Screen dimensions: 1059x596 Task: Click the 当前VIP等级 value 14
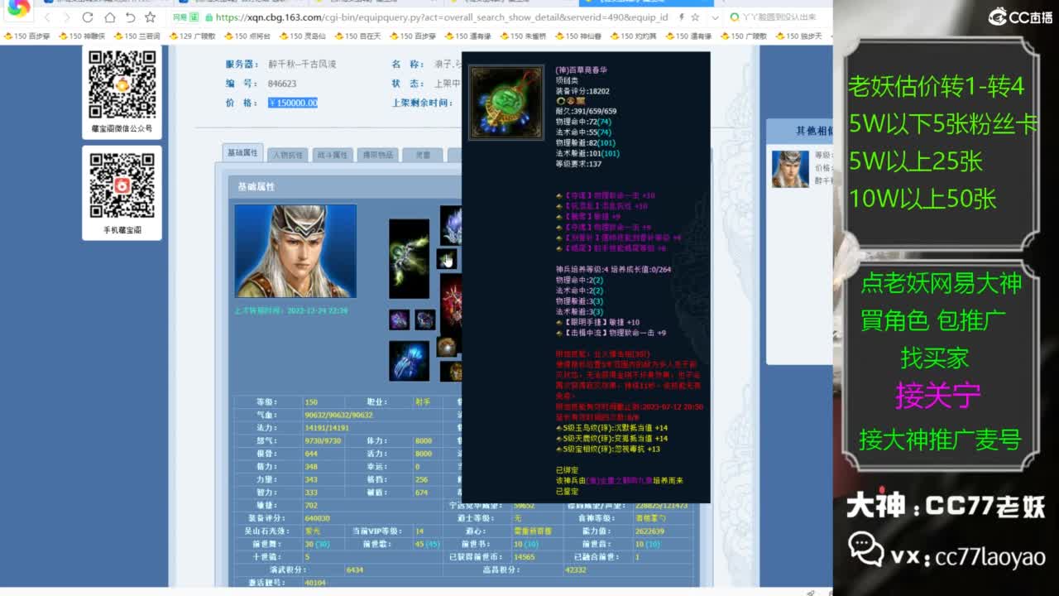point(419,531)
